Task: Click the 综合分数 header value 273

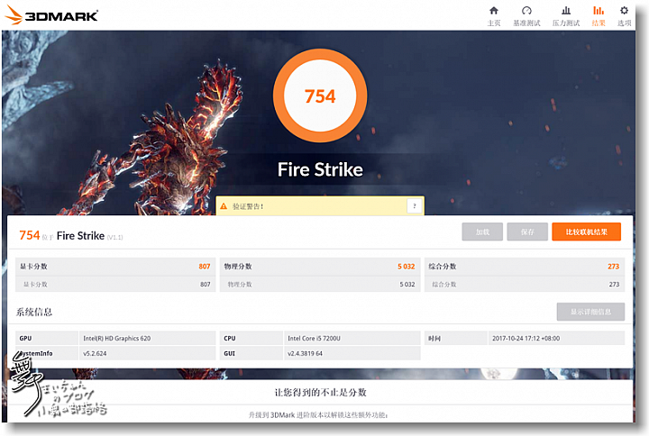Action: click(614, 267)
